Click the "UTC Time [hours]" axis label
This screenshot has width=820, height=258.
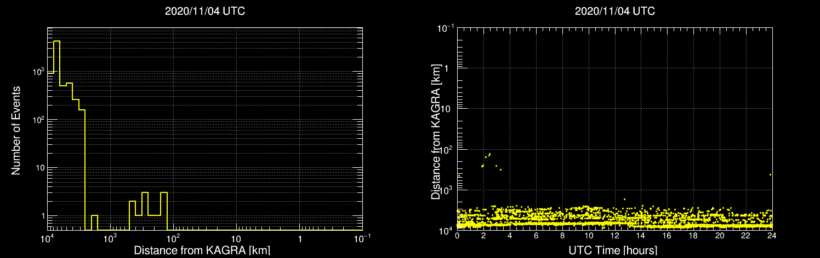point(613,250)
